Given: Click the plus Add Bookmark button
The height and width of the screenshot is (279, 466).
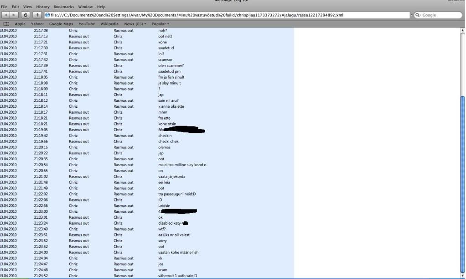Looking at the screenshot, I should click(38, 15).
